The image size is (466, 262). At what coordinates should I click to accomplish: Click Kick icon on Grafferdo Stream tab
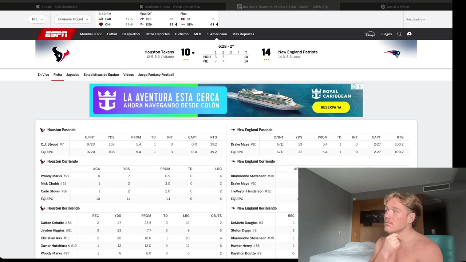point(142,7)
